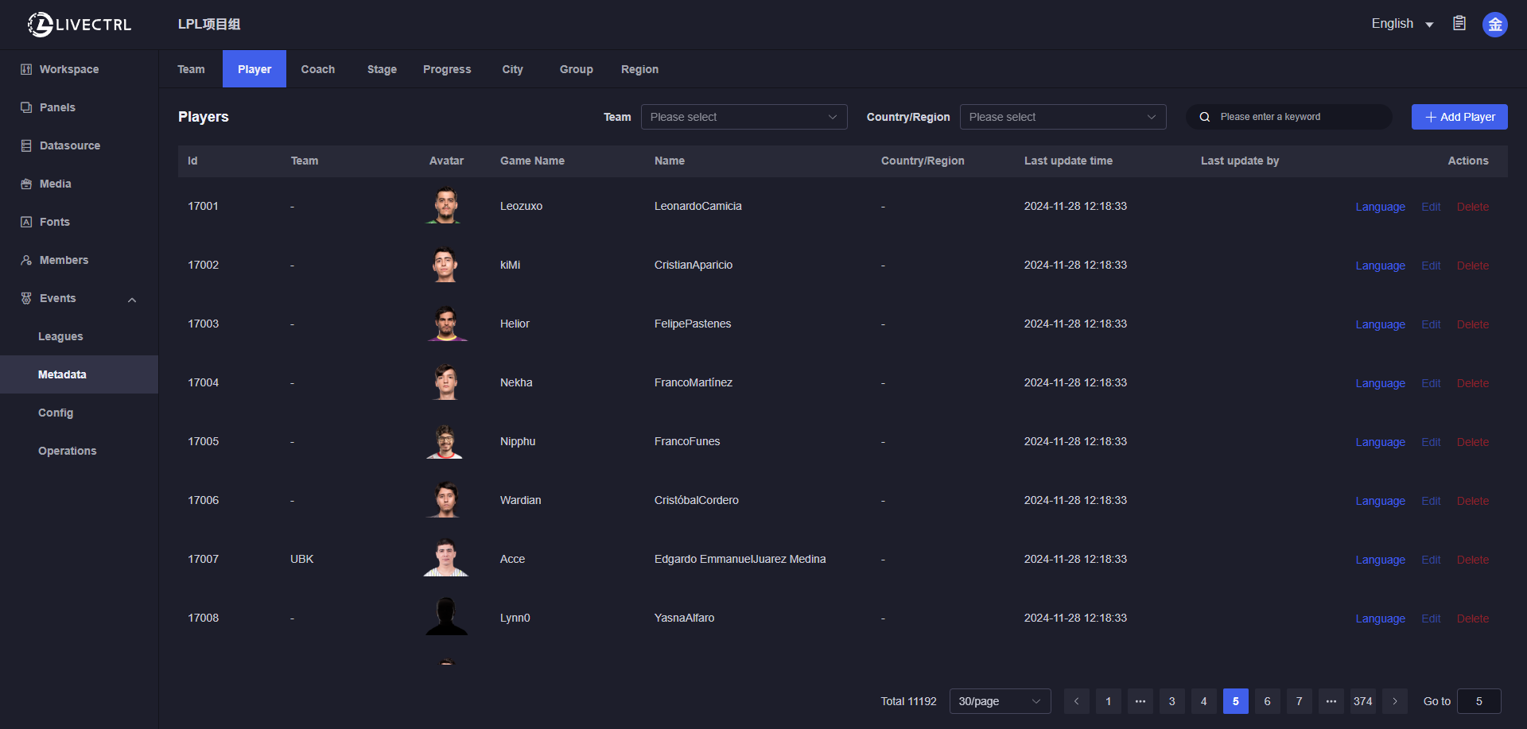The image size is (1527, 729).
Task: Open Members via its icon
Action: [26, 260]
